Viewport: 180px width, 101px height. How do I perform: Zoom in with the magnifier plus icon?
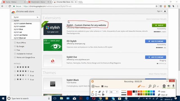(x=150, y=86)
